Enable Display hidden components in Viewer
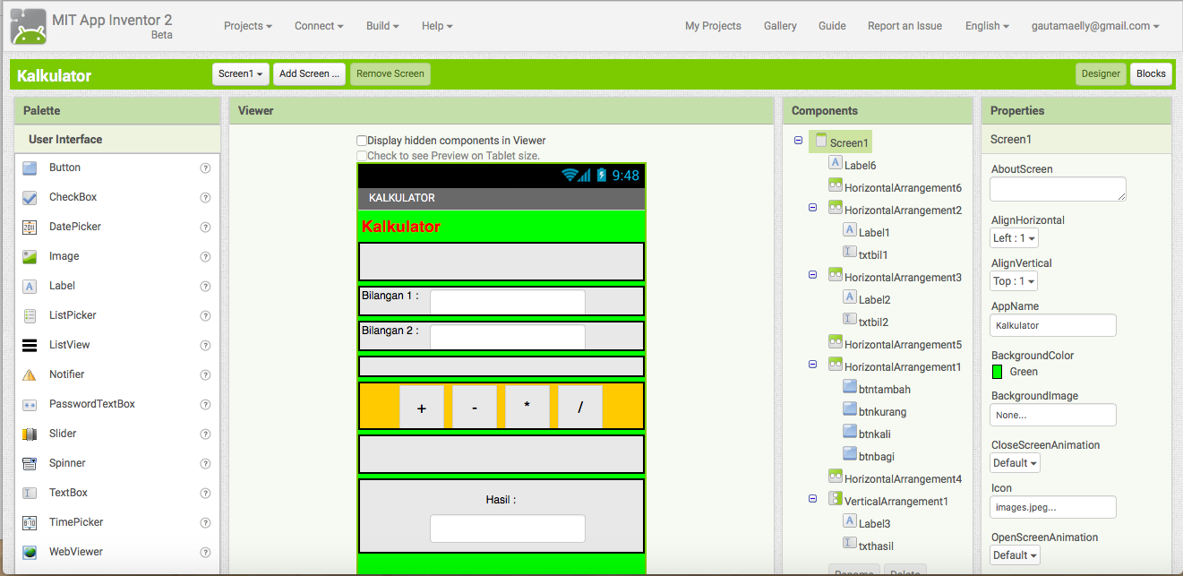Screen dimensions: 1183x576 coord(362,141)
